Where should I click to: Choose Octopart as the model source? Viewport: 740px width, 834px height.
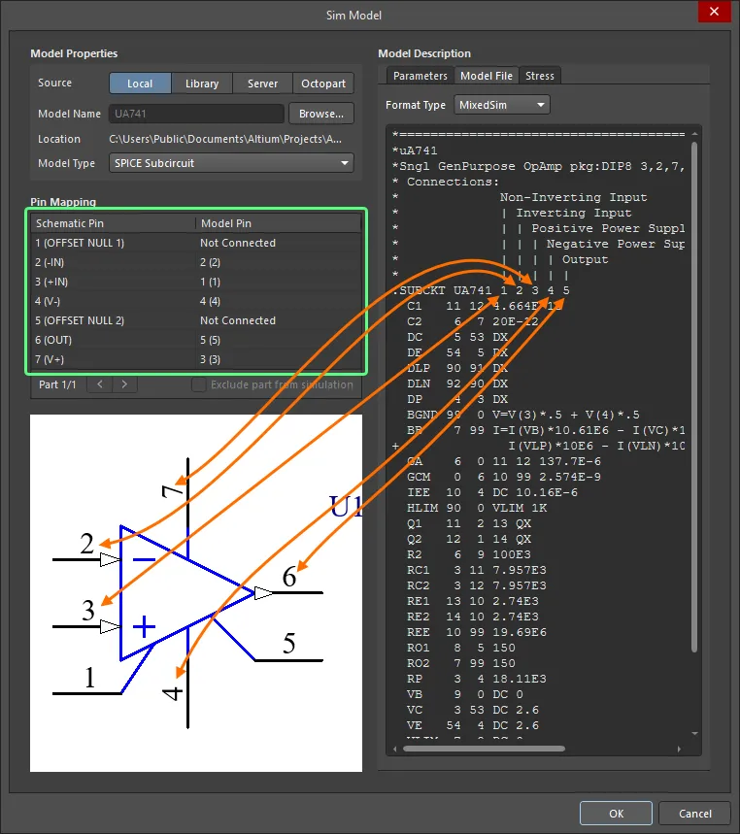coord(324,83)
